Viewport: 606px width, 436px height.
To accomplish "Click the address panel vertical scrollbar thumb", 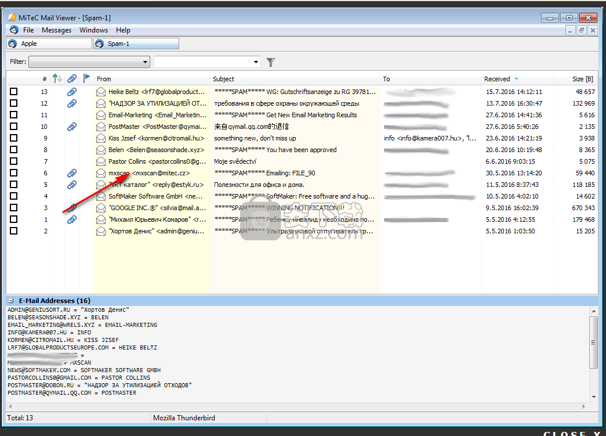I will pyautogui.click(x=593, y=343).
